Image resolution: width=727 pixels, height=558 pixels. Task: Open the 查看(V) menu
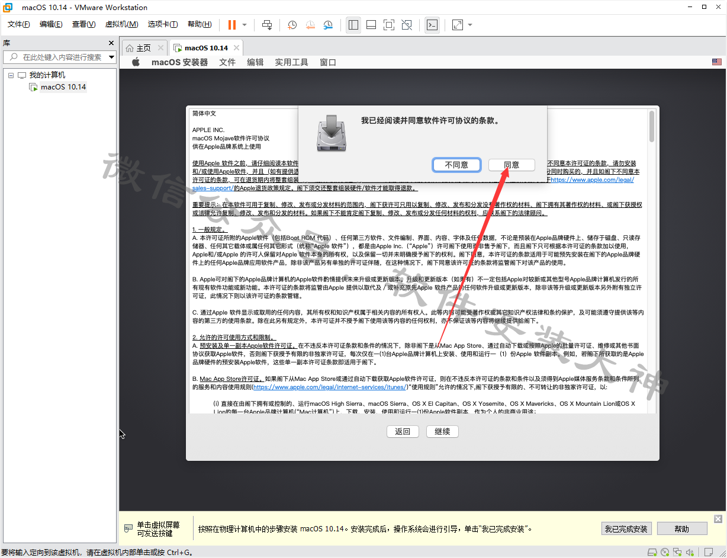point(83,24)
